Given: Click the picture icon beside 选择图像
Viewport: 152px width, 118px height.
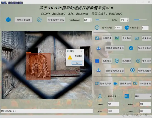Looking at the screenshot, I should (97, 38).
